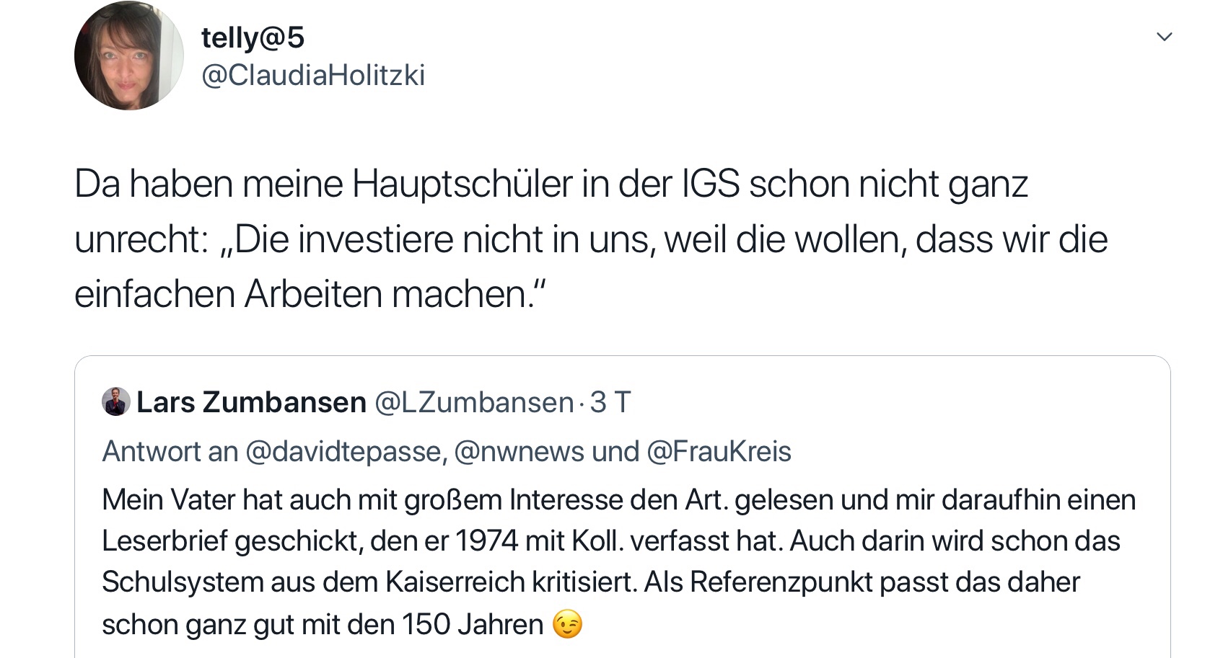Click the winking face emoji

tap(567, 624)
